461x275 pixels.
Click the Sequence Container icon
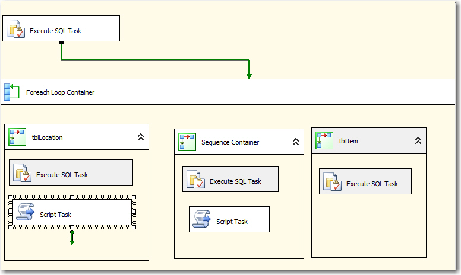187,142
